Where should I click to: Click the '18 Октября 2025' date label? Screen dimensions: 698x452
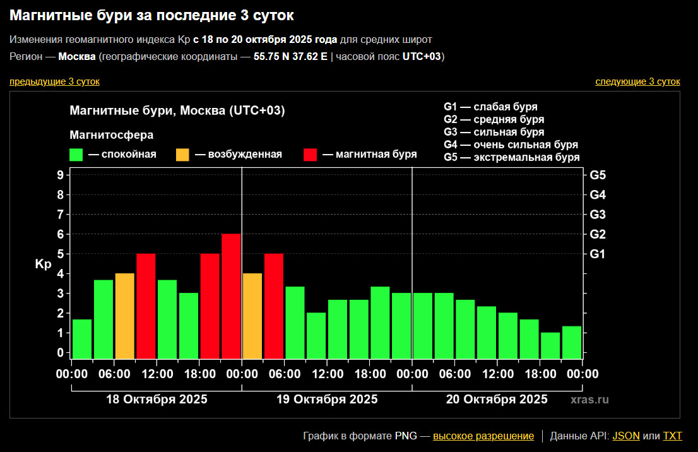pos(157,399)
